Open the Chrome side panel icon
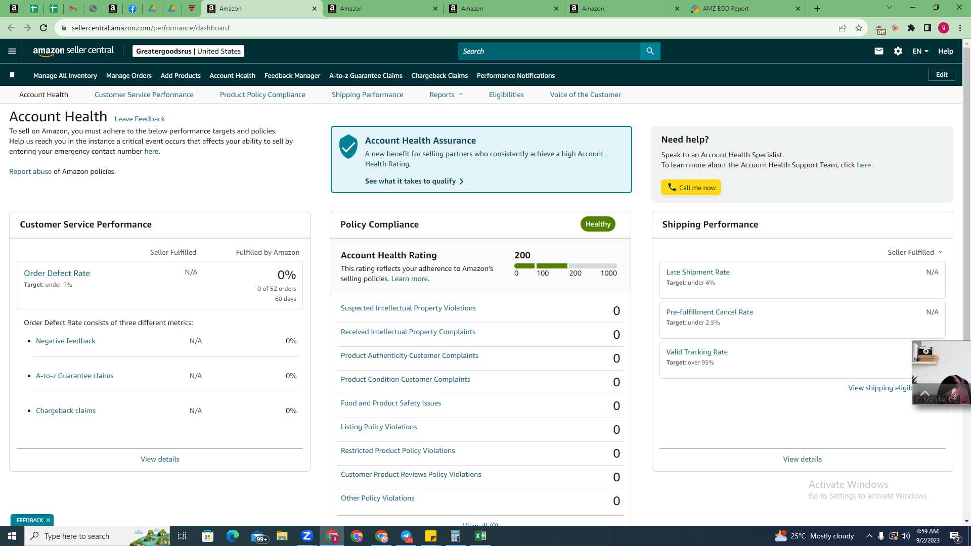Screen dimensions: 971x546 928,28
